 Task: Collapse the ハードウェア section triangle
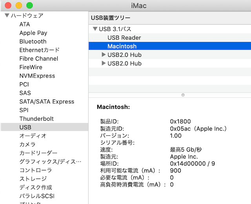point(7,15)
